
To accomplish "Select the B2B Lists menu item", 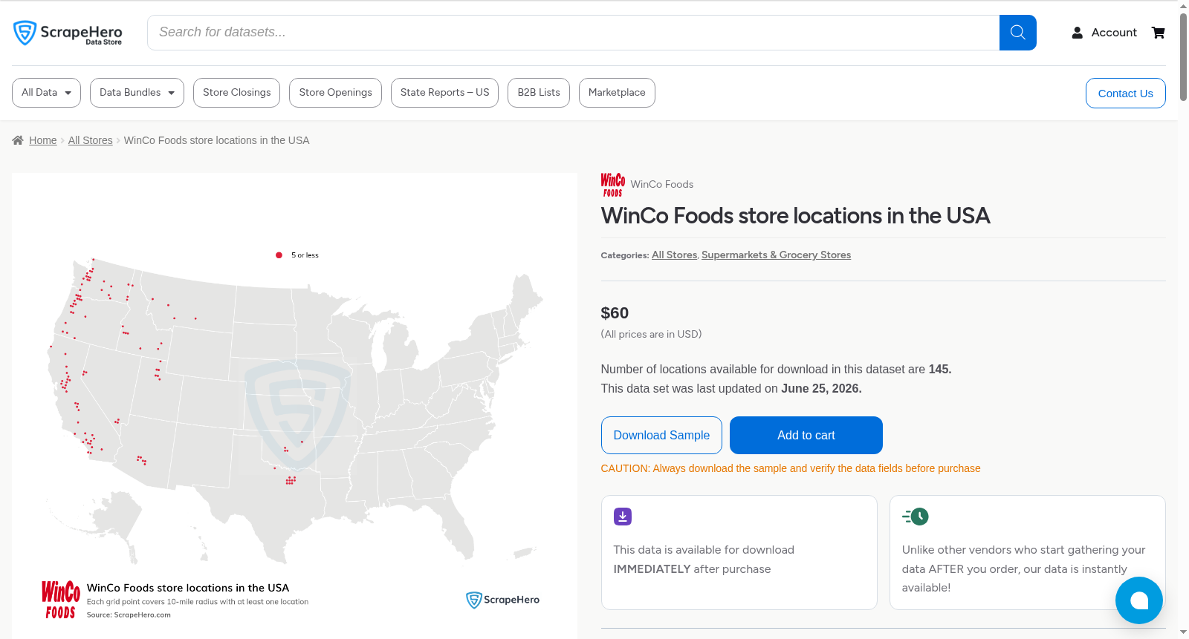I will coord(539,93).
